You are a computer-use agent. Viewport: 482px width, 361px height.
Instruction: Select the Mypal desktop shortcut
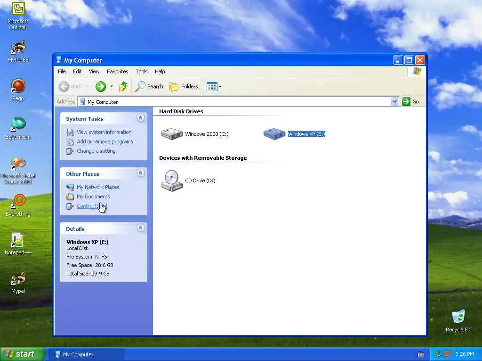click(18, 283)
